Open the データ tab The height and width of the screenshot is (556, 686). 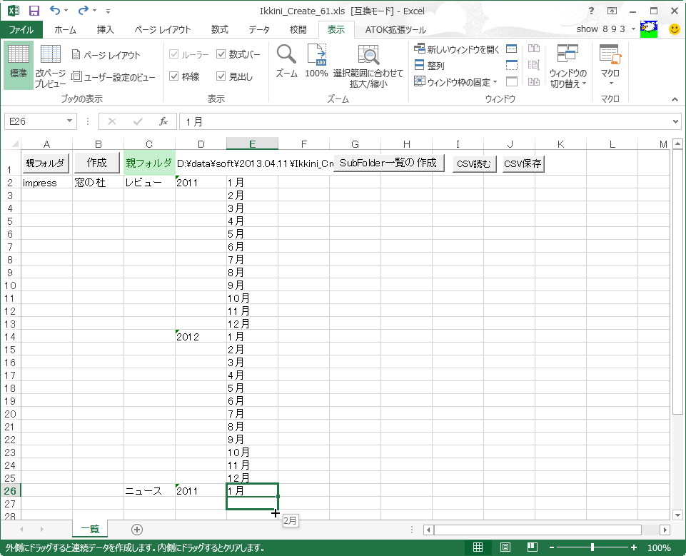coord(259,29)
